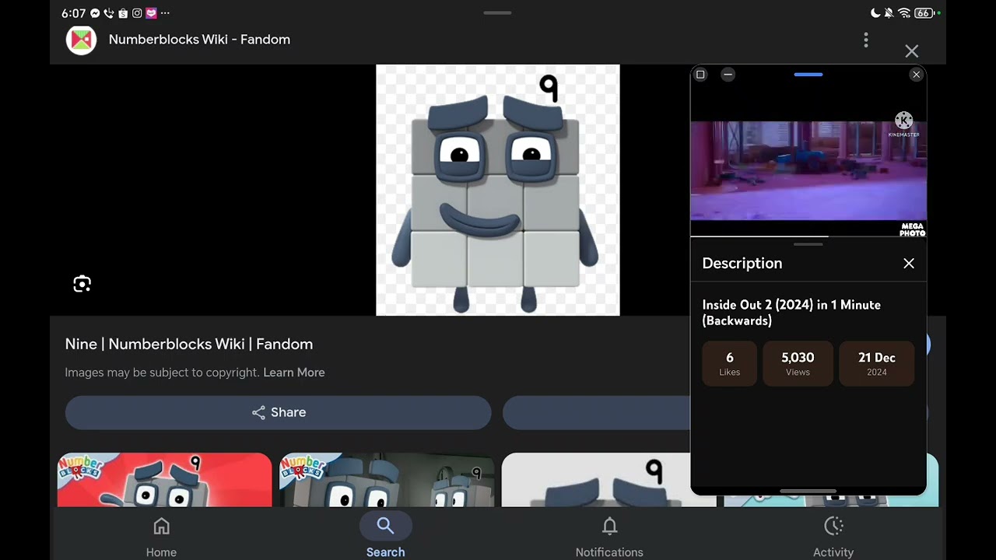Open the Learn More copyright link
This screenshot has width=996, height=560.
click(x=294, y=373)
